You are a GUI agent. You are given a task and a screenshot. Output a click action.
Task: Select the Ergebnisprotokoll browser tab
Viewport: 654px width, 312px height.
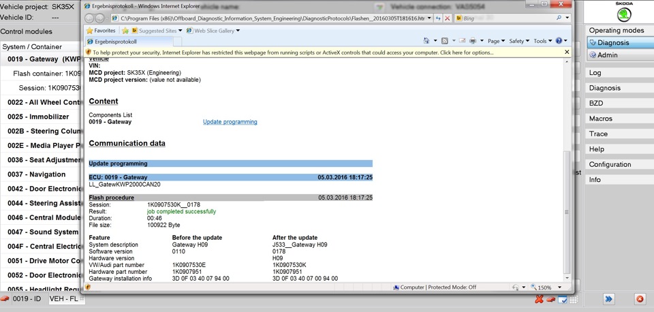tap(129, 42)
